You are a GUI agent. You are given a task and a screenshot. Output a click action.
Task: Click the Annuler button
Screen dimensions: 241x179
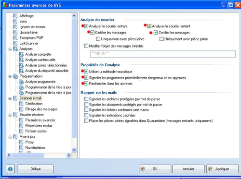coord(188,169)
